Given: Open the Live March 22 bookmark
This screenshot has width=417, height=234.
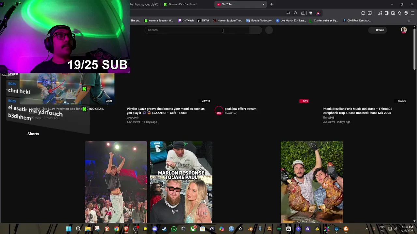Looking at the screenshot, I should [x=291, y=20].
